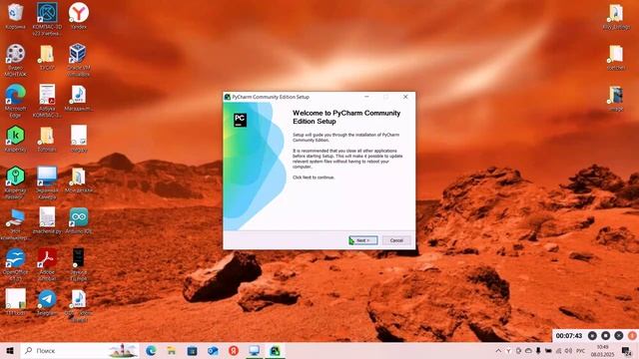Open the Recycle Bin (Корзина) desktop icon
Screen dimensions: 639x359
click(15, 16)
